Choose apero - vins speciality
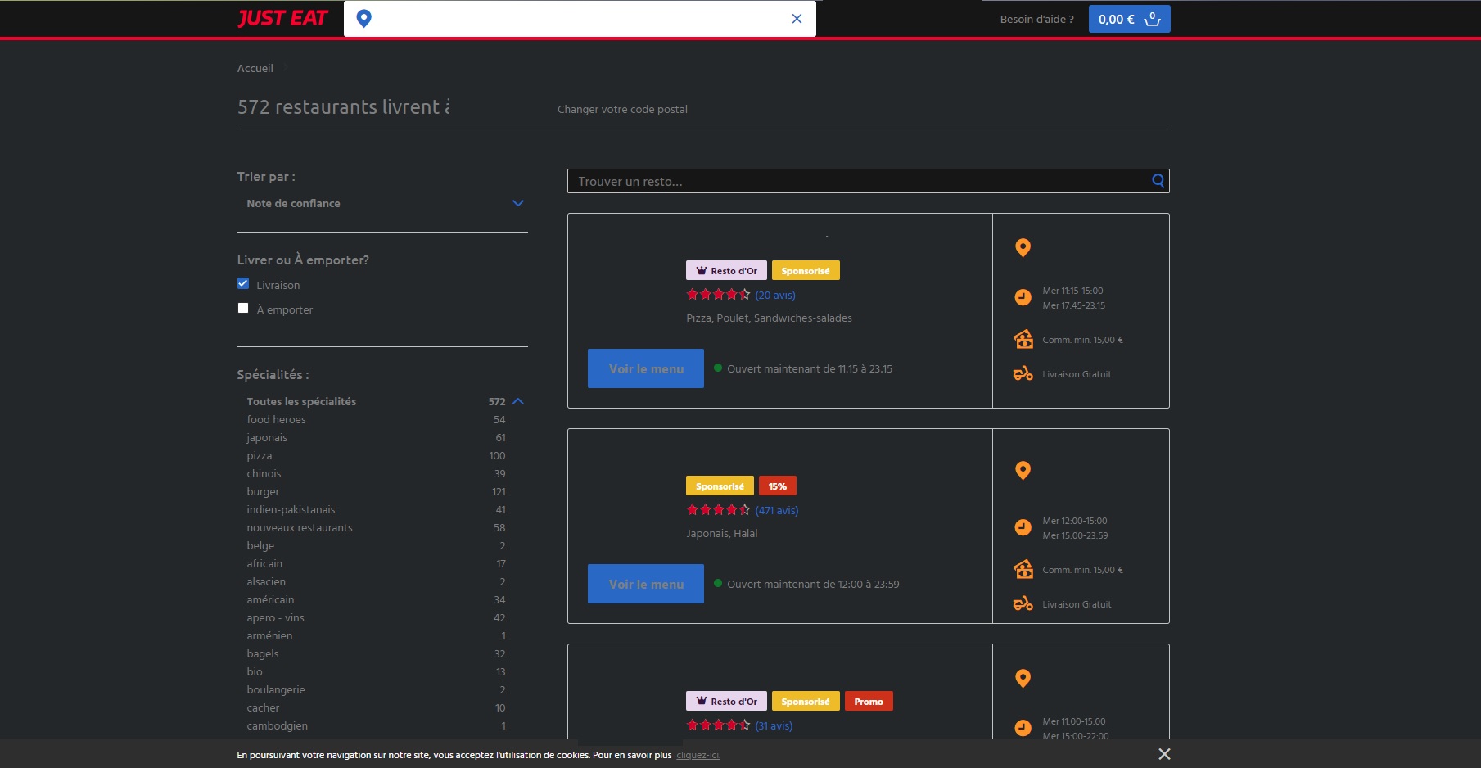Viewport: 1481px width, 768px height. point(275,617)
